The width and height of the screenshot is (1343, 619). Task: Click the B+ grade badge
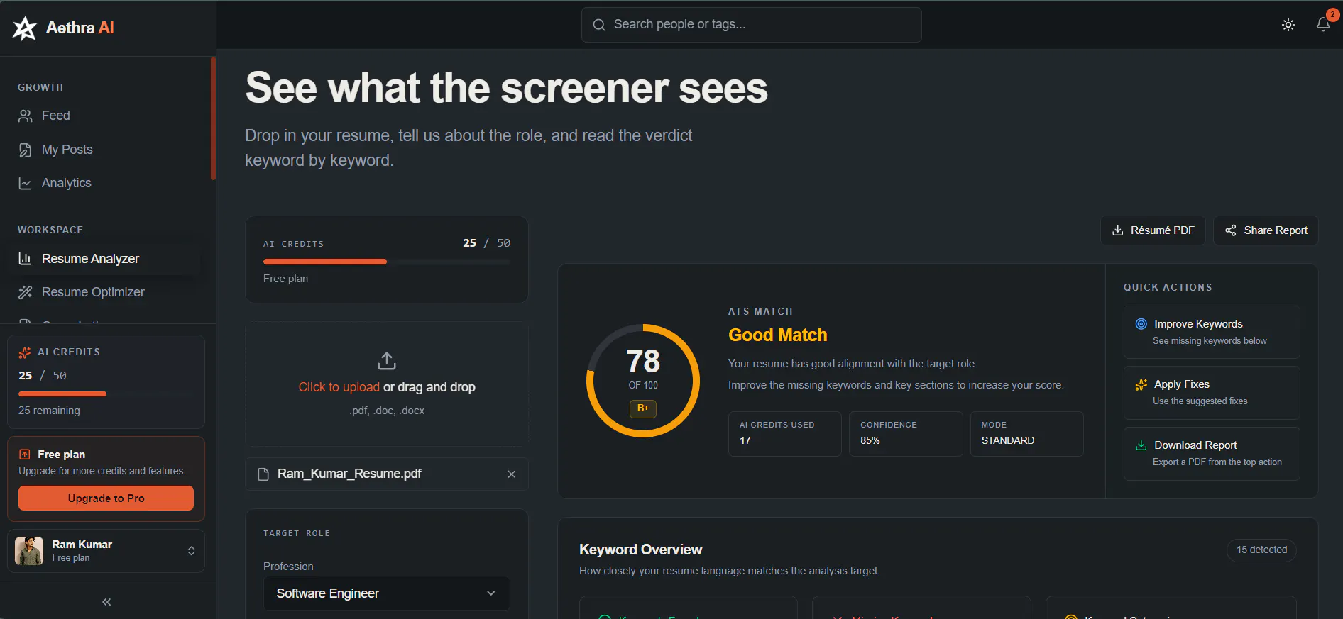pyautogui.click(x=643, y=408)
